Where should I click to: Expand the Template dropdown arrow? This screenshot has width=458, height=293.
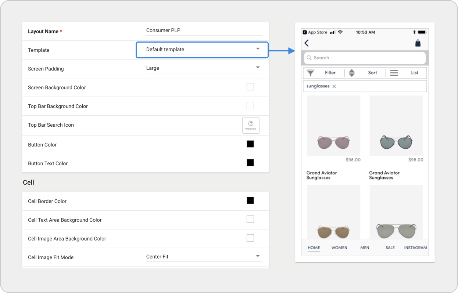click(x=258, y=49)
